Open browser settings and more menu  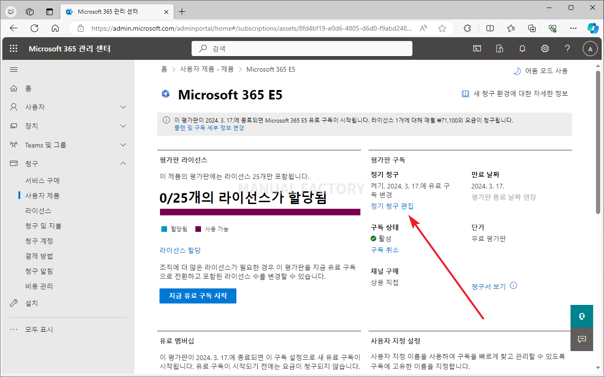tap(573, 28)
